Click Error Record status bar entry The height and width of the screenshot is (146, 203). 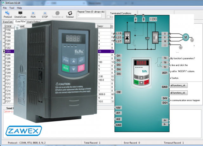132,143
